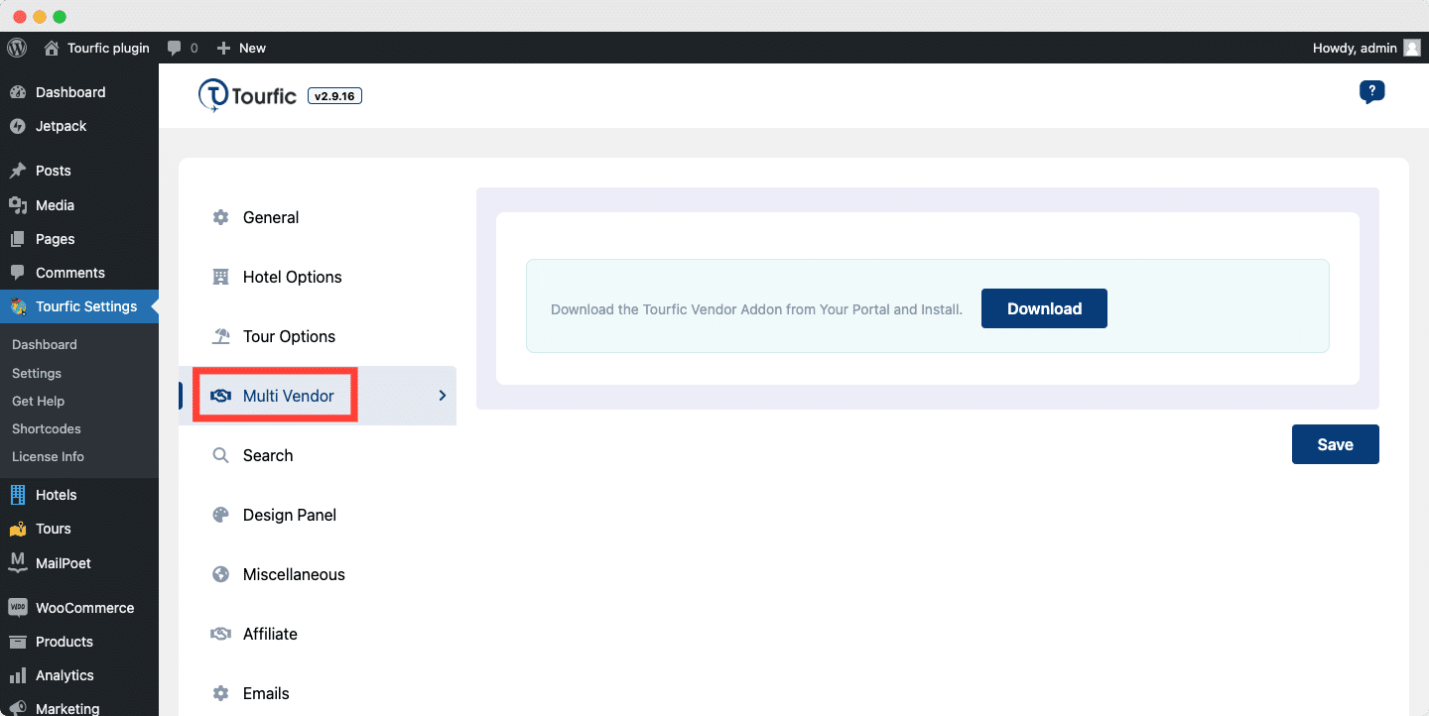Expand the Multi Vendor chevron arrow

pyautogui.click(x=443, y=396)
